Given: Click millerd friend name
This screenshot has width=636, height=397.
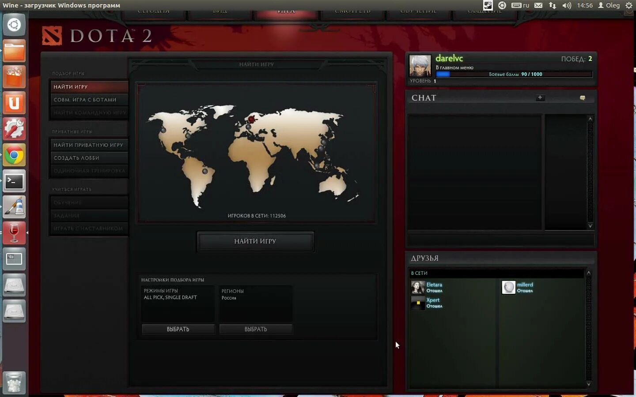Looking at the screenshot, I should tap(525, 285).
